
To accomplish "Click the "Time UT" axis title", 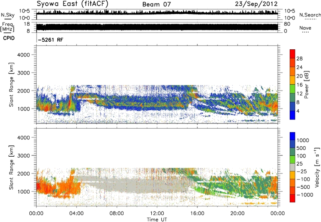I will coord(157,220).
